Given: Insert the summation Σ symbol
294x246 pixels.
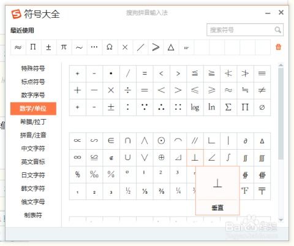Looking at the screenshot, I should point(228,107).
